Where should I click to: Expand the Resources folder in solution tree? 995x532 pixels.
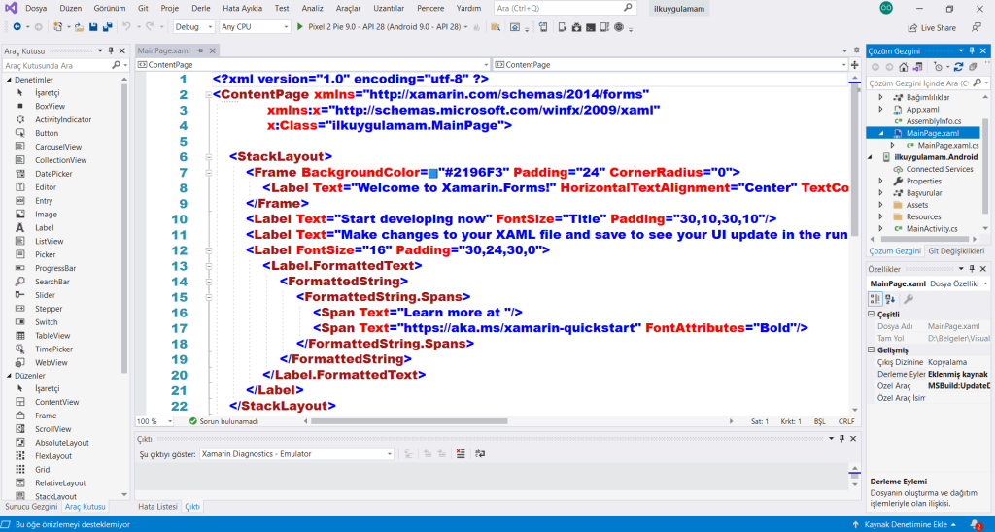coord(881,216)
